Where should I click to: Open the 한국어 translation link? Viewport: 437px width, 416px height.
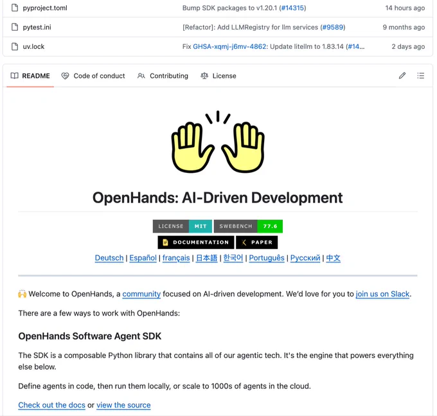point(233,258)
